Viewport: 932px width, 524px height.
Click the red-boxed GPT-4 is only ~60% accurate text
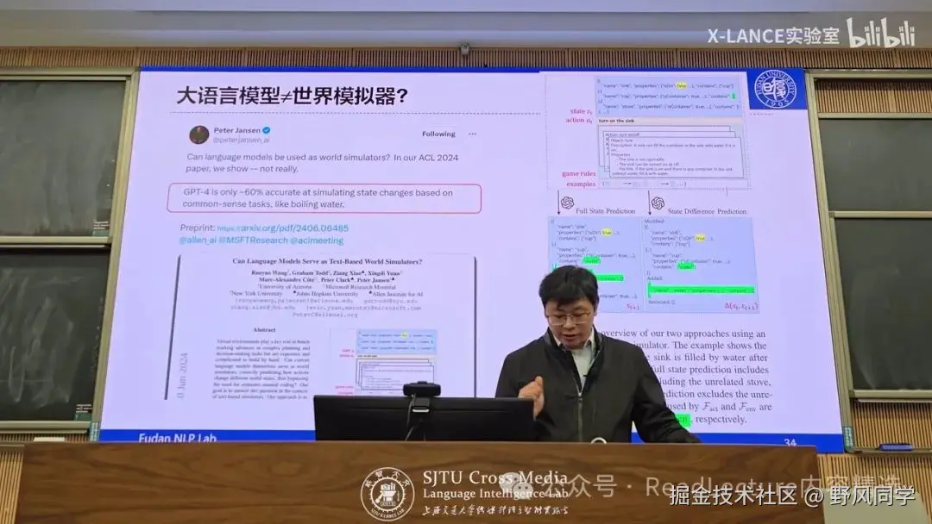point(324,198)
